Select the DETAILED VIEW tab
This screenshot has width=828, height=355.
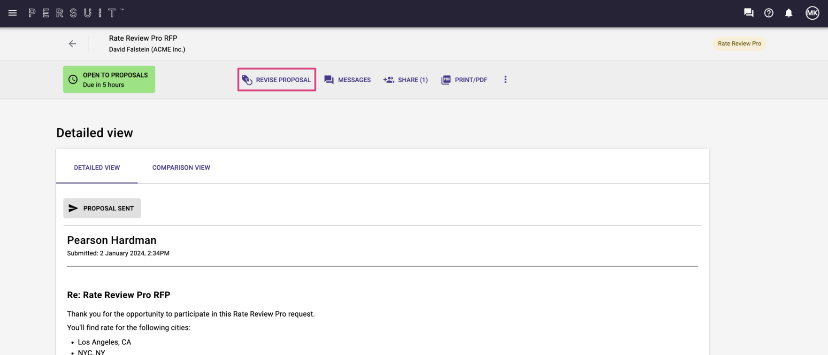point(97,168)
